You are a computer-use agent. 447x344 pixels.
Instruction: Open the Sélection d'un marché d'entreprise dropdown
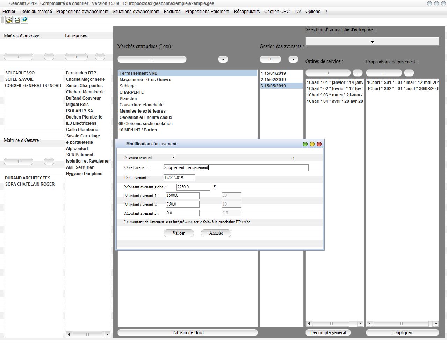click(x=372, y=42)
